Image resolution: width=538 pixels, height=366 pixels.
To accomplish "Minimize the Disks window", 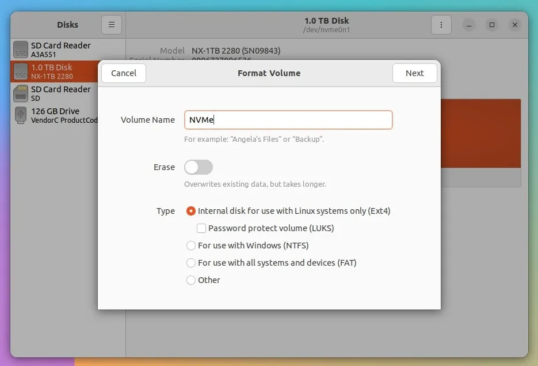I will coord(469,25).
